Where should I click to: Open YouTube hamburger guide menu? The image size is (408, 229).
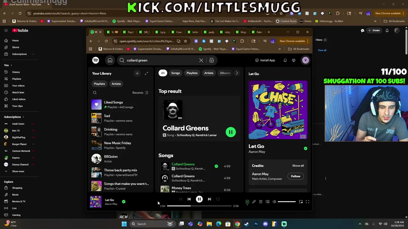coord(6,31)
